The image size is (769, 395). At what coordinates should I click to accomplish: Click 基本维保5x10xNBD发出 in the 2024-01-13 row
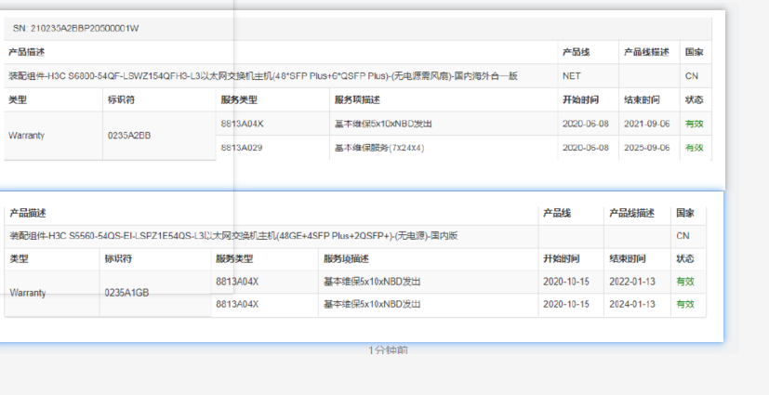point(372,304)
